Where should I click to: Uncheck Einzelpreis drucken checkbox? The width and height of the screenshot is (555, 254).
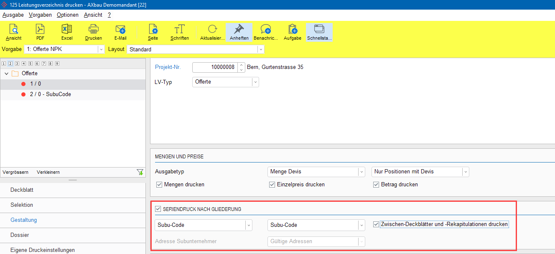pos(272,185)
